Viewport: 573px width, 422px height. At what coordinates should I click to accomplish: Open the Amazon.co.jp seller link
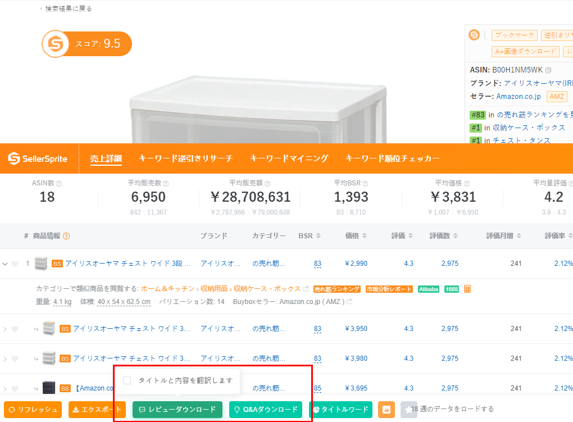[519, 96]
